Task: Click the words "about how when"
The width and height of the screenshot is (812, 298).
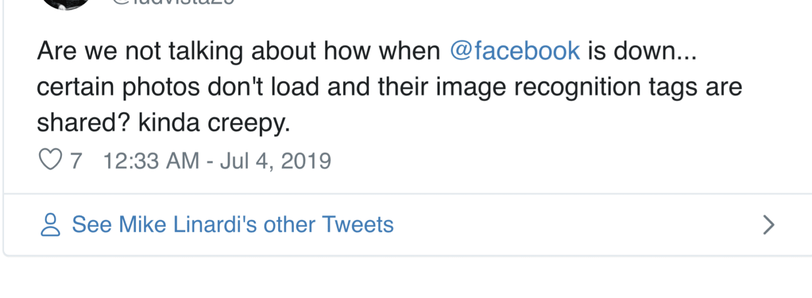Action: click(346, 51)
